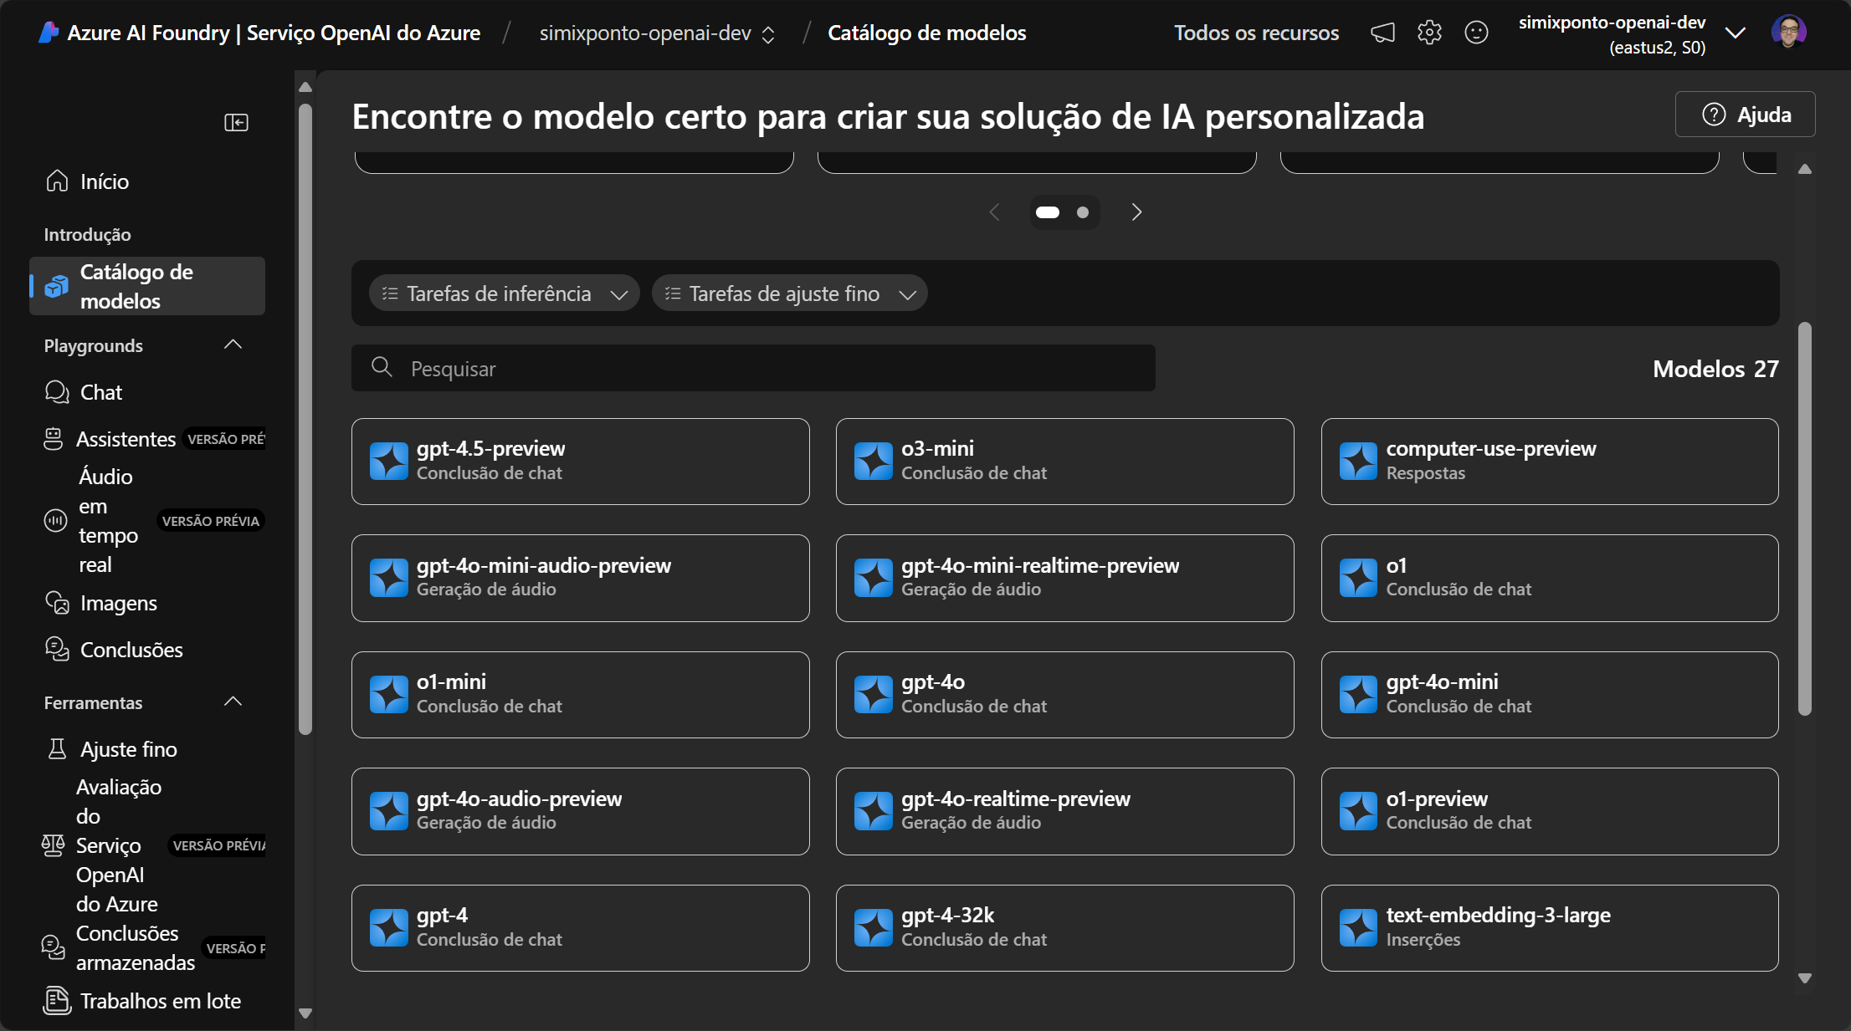Viewport: 1851px width, 1031px height.
Task: Select first carousel page indicator
Action: coord(1048,212)
